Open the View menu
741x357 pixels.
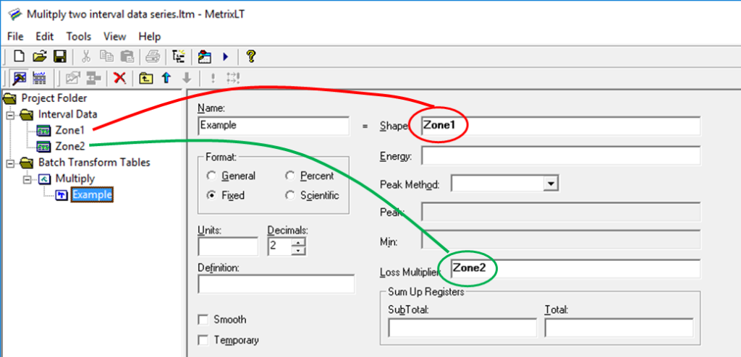[x=114, y=36]
